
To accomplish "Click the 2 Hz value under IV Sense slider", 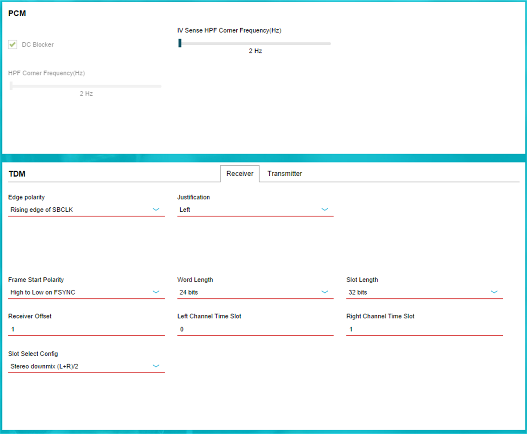I will (x=255, y=51).
